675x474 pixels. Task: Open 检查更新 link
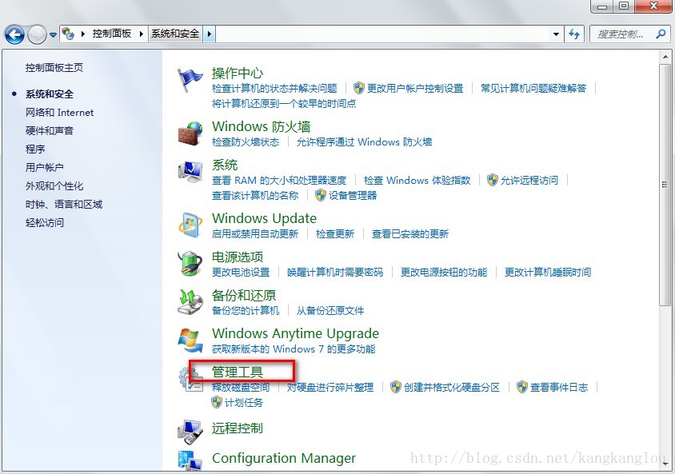tap(334, 234)
